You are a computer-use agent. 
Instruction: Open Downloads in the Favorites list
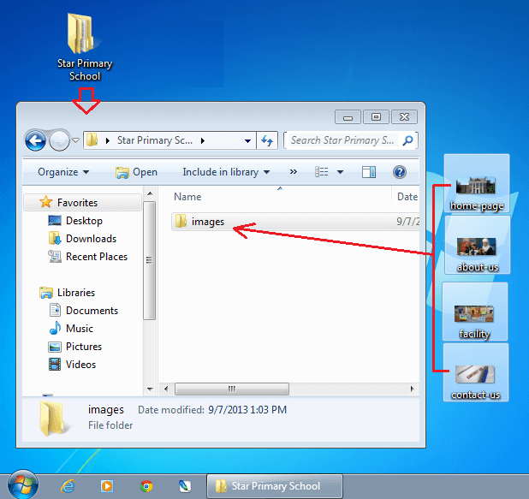pos(91,239)
